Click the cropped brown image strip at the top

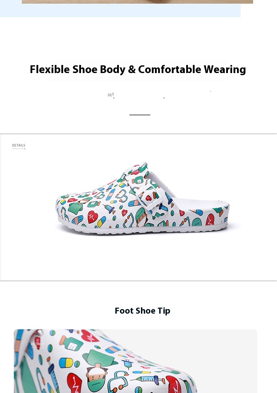(137, 1)
